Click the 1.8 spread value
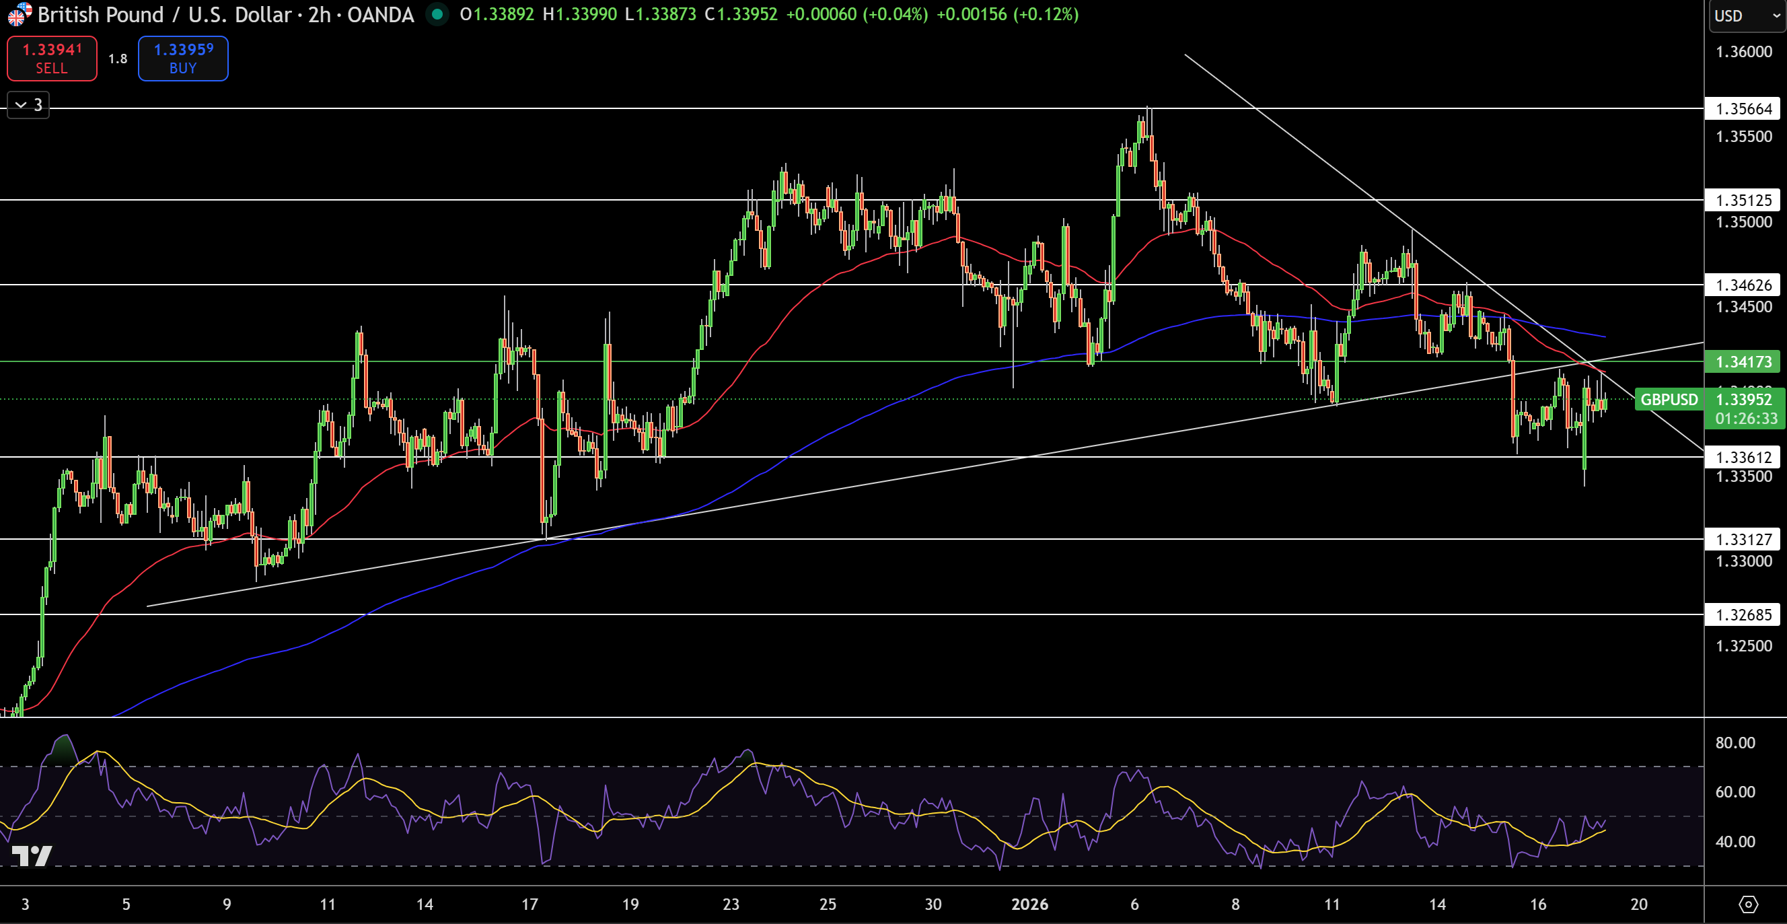The width and height of the screenshot is (1787, 924). coord(118,59)
